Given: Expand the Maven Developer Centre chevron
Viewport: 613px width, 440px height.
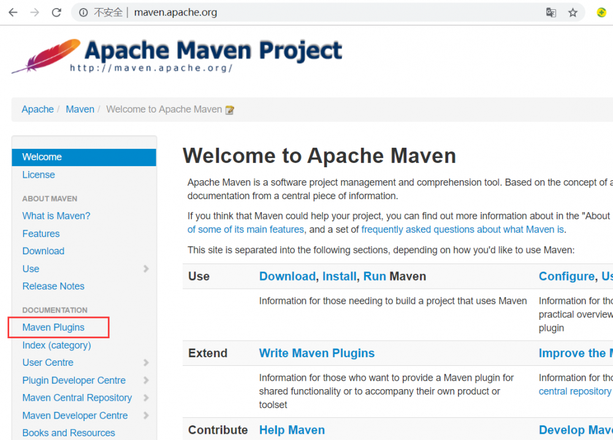Looking at the screenshot, I should pyautogui.click(x=146, y=415).
